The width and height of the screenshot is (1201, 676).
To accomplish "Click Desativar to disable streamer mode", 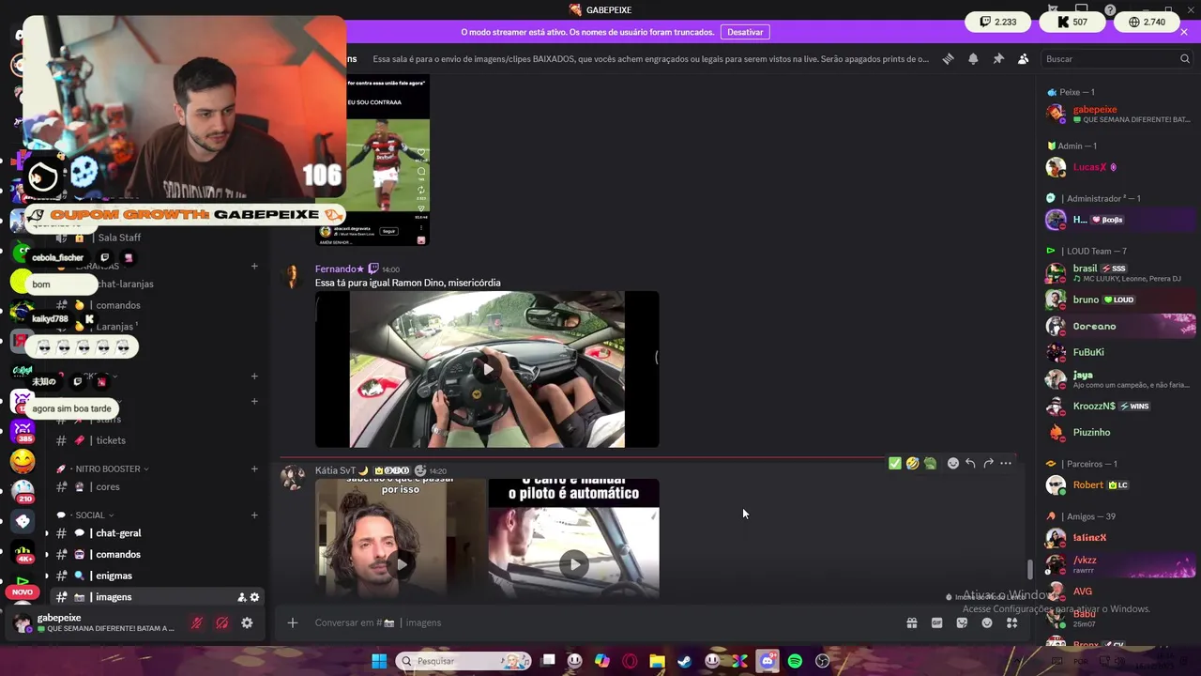I will (x=745, y=32).
